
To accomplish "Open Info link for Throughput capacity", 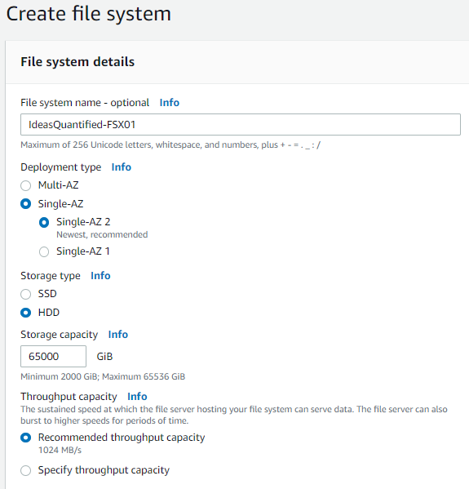I will (137, 397).
